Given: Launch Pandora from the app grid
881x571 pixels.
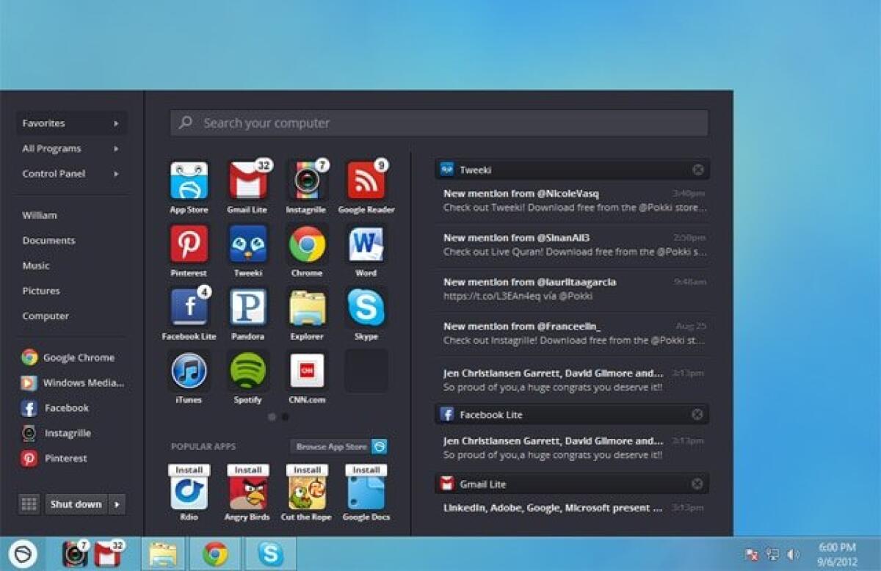Looking at the screenshot, I should click(247, 307).
